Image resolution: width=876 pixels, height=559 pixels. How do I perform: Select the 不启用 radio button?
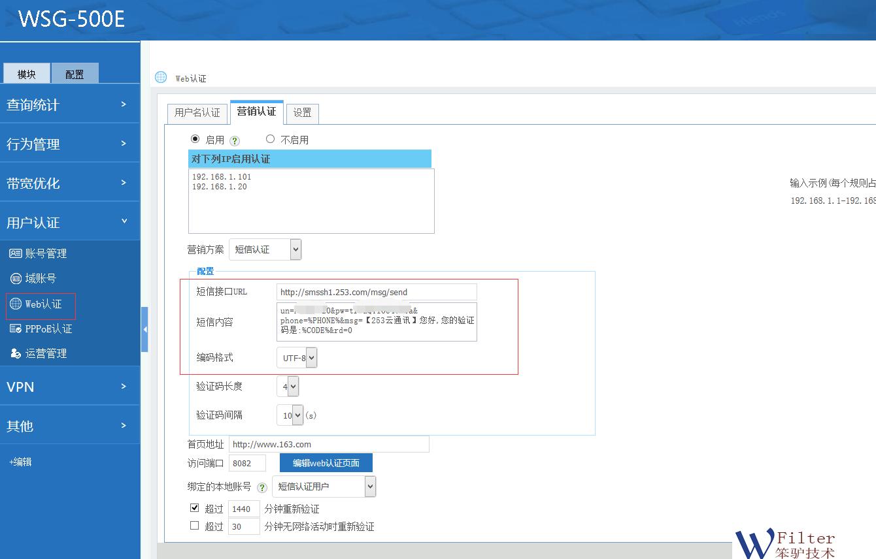(270, 139)
